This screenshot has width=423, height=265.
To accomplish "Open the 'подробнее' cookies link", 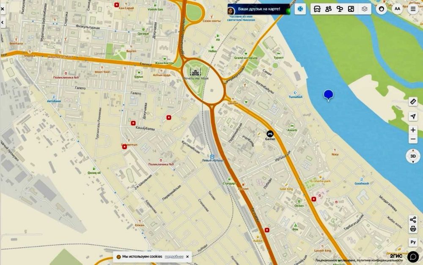I will tap(174, 257).
